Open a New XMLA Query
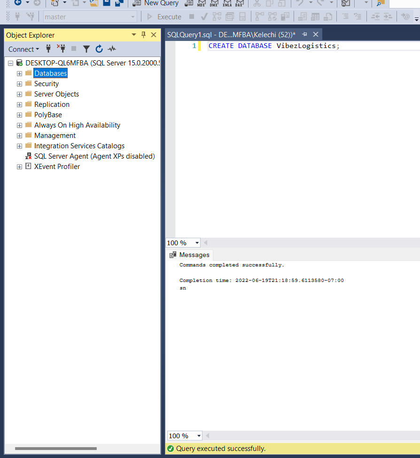Screen dimensions: 420x458 pyautogui.click(x=227, y=4)
